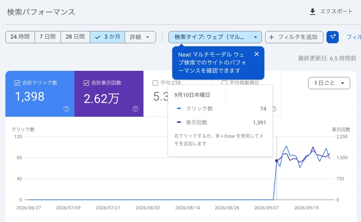Click the 2026/06/27 x-axis date label
The height and width of the screenshot is (222, 361).
coord(29,208)
